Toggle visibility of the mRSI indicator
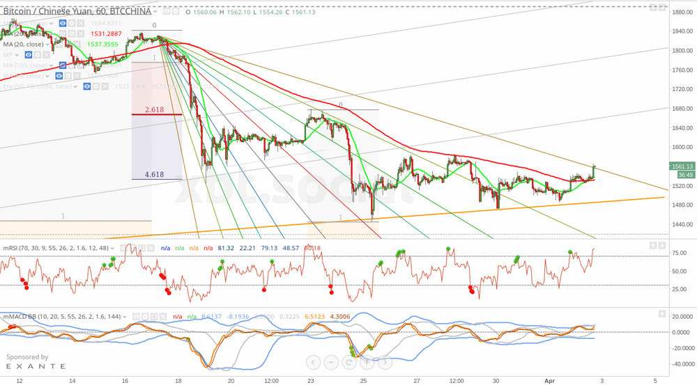Image resolution: width=697 pixels, height=385 pixels. tap(125, 249)
